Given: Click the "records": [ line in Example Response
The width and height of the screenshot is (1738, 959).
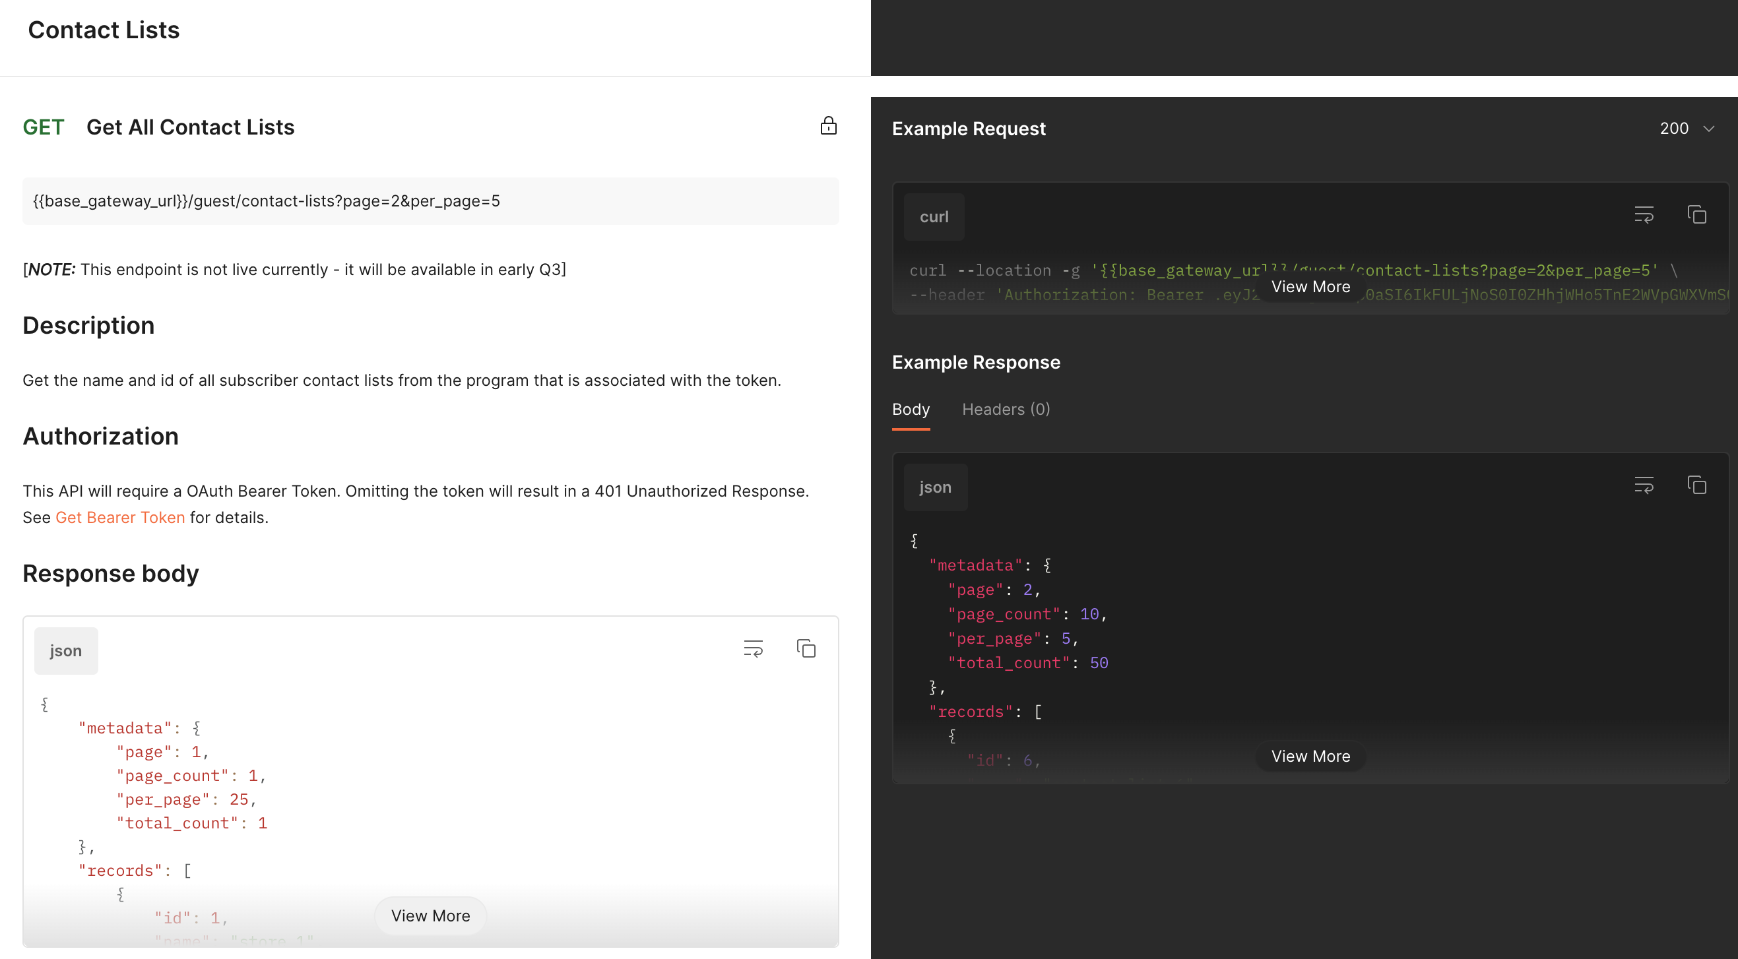Looking at the screenshot, I should click(x=986, y=712).
